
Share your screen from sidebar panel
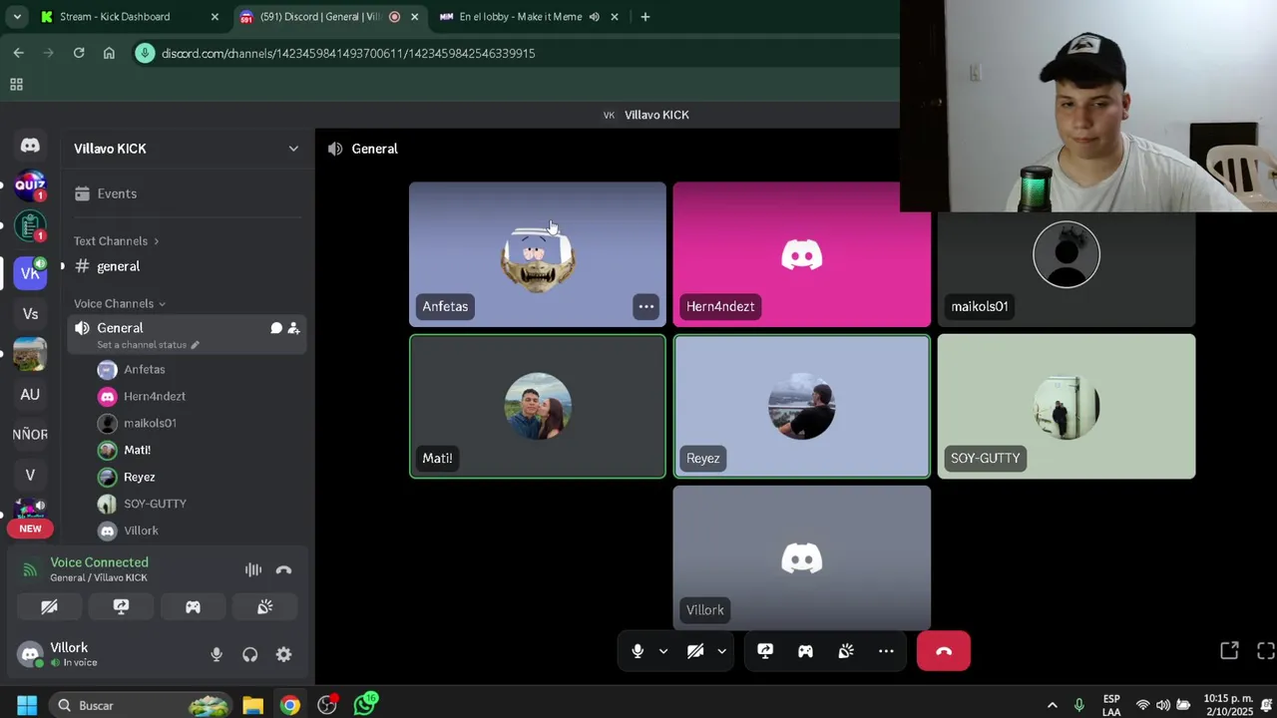(121, 606)
